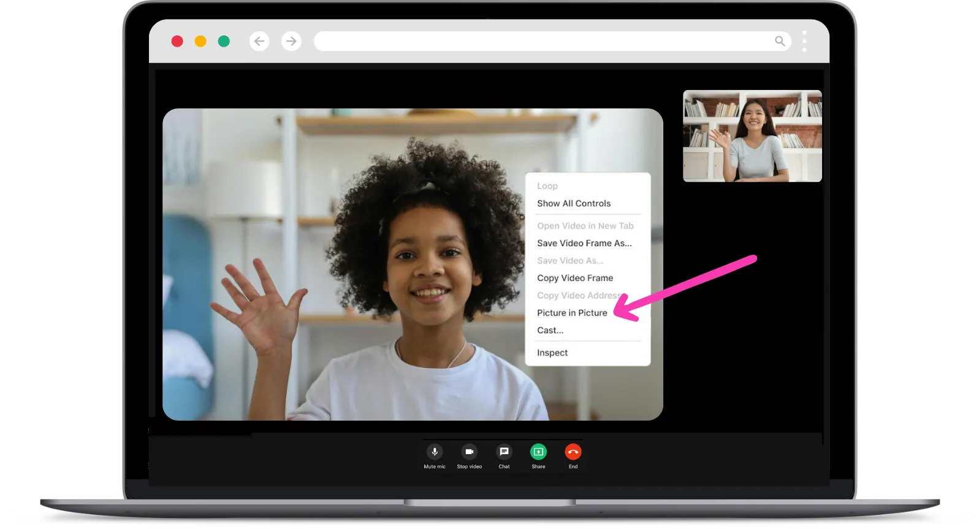
Task: Click the red window close dot
Action: 177,41
